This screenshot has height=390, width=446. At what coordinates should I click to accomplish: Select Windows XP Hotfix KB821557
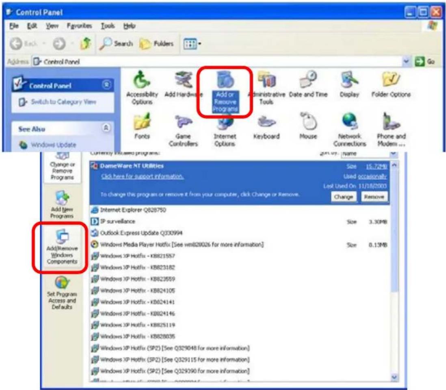(240, 256)
